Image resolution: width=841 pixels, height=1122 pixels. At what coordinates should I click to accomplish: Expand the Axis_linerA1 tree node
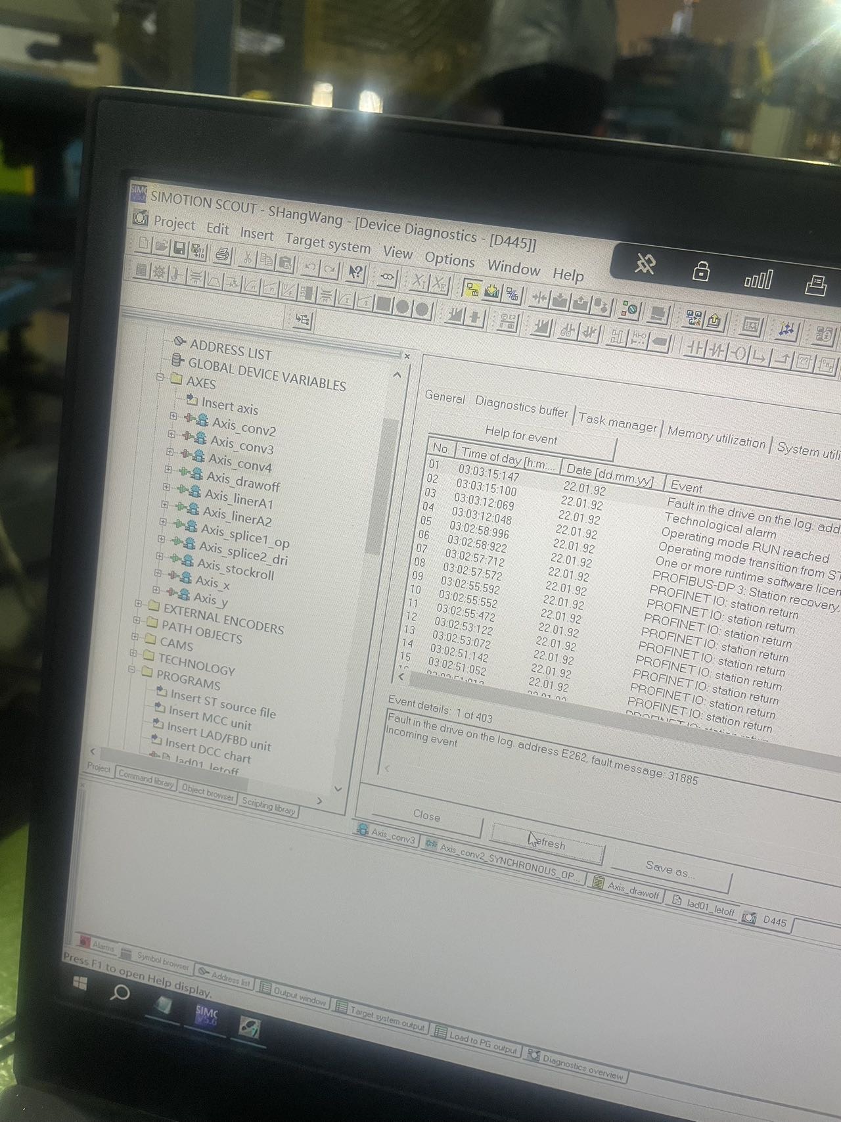coord(166,487)
